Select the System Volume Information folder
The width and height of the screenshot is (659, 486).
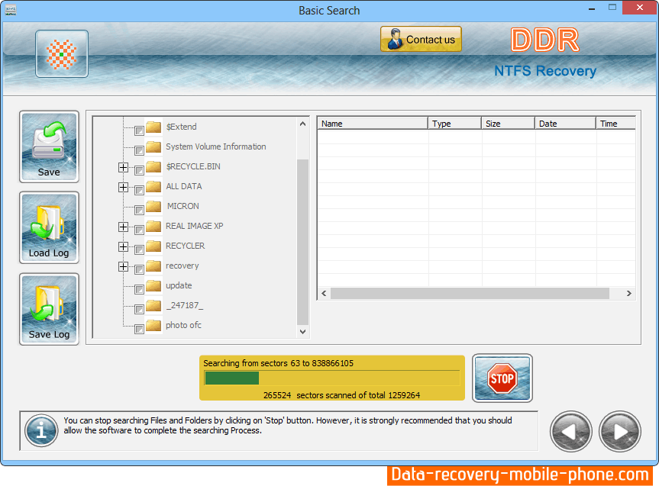tap(215, 146)
